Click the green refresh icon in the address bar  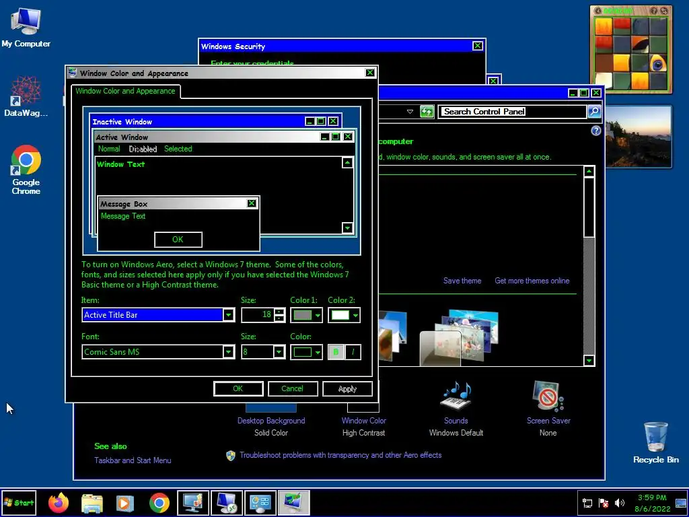tap(427, 112)
